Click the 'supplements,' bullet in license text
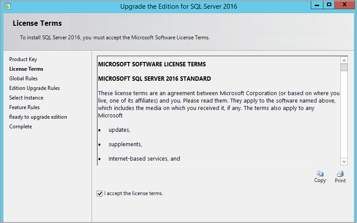The image size is (357, 223). click(x=125, y=144)
